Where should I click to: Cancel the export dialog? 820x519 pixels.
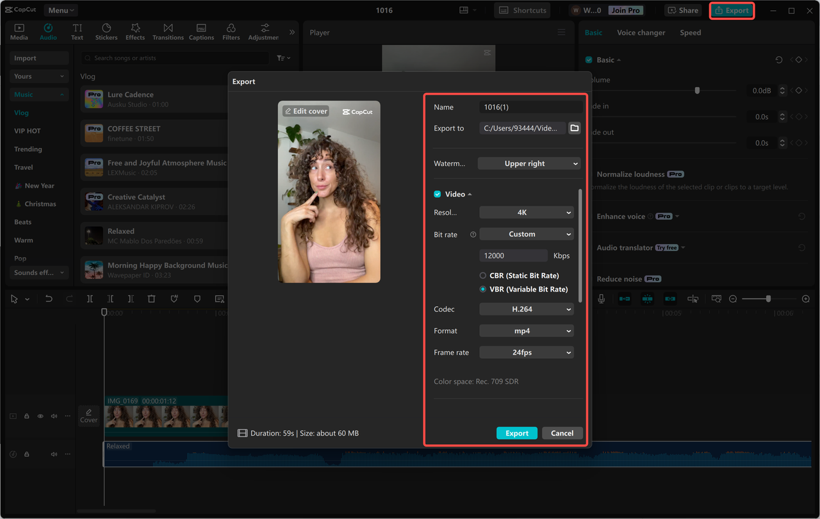coord(562,432)
